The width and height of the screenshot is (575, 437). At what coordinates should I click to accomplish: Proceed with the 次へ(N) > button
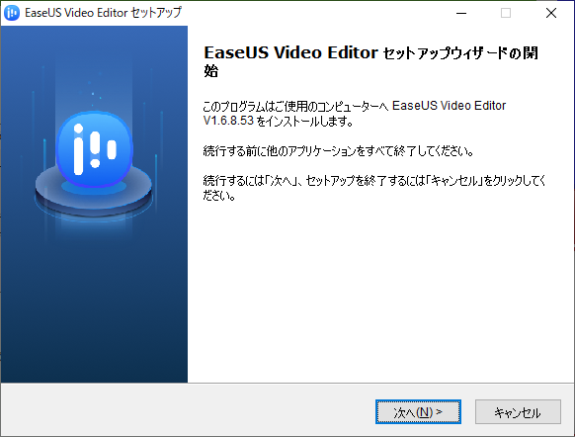tap(418, 411)
